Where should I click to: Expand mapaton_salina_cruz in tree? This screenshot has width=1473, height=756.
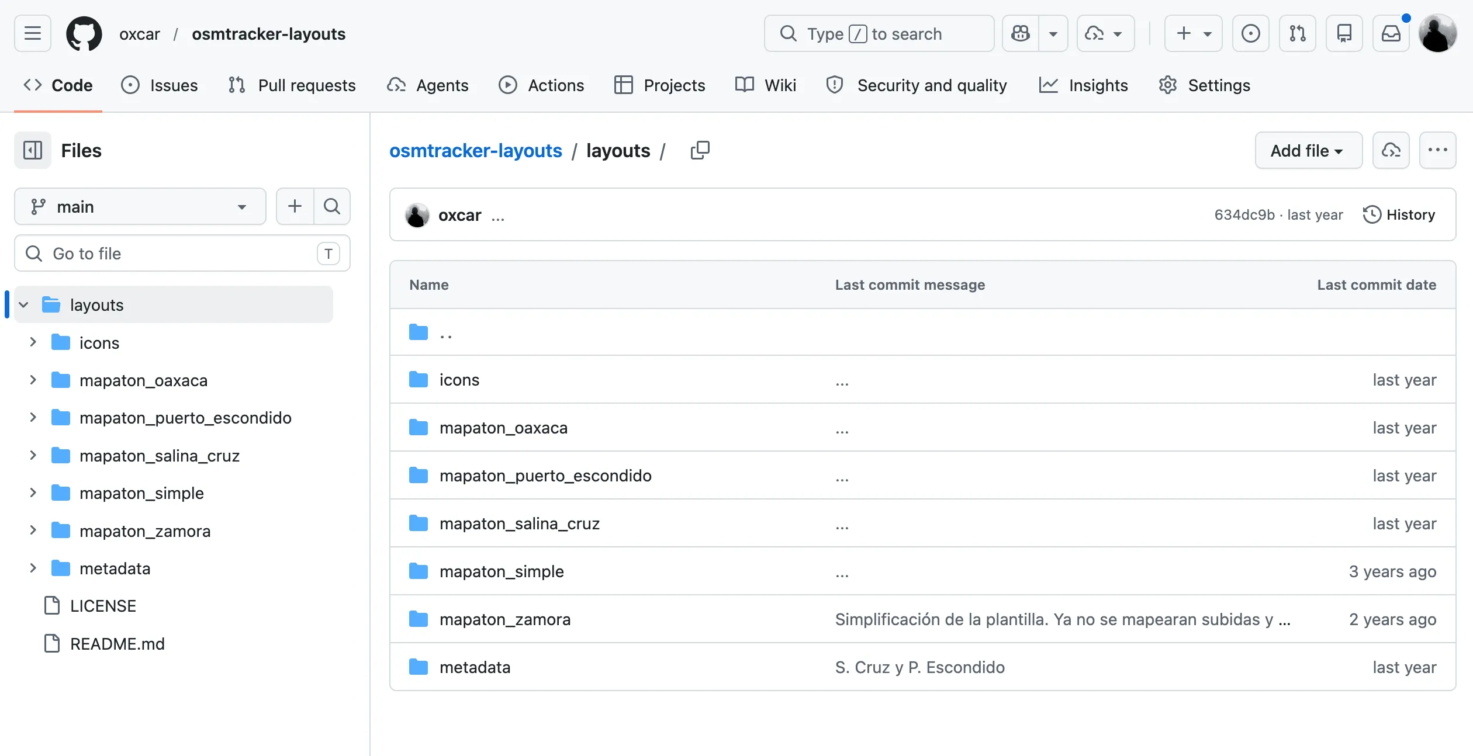click(33, 455)
